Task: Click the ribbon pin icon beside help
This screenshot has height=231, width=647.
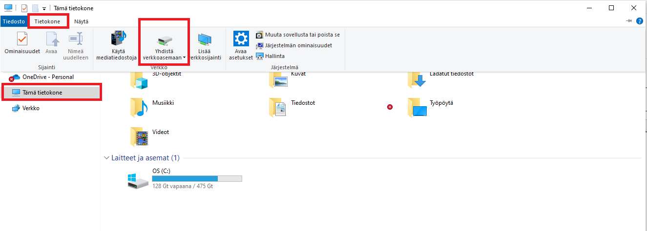Action: (x=629, y=21)
